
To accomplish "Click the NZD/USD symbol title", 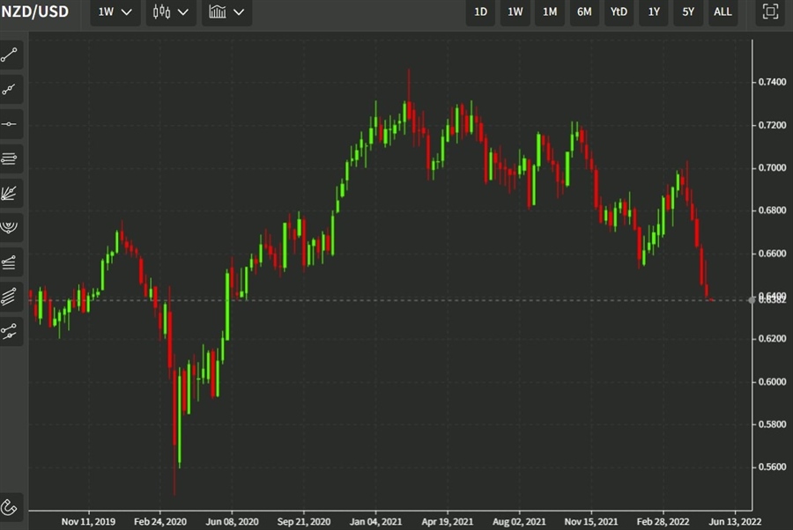I will pyautogui.click(x=35, y=11).
